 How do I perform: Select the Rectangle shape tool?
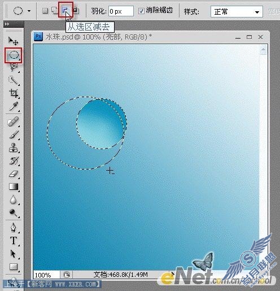point(14,267)
